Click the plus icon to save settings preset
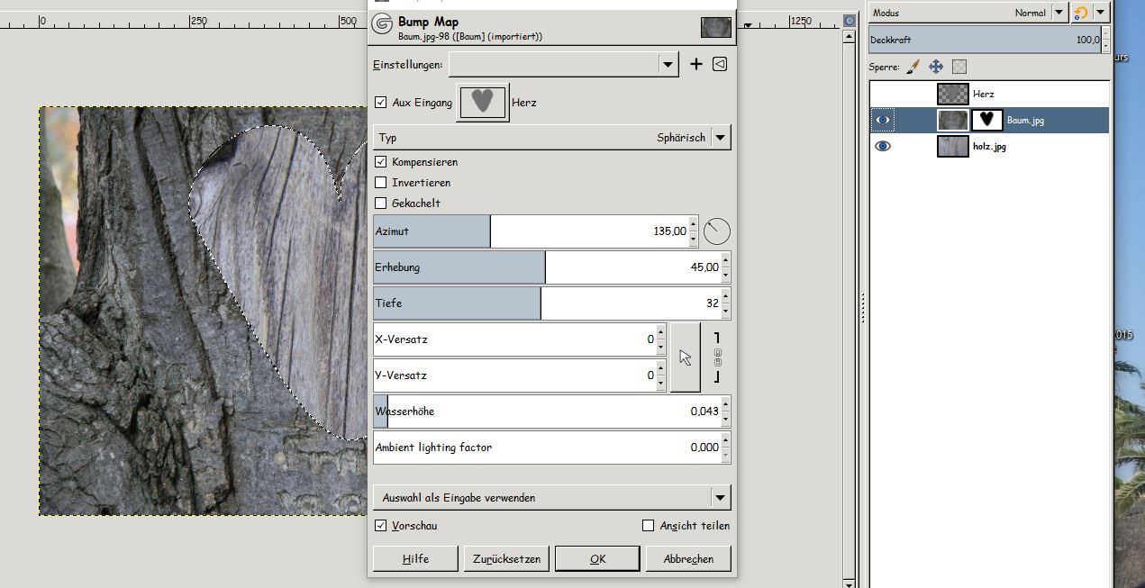This screenshot has height=588, width=1145. click(x=695, y=64)
